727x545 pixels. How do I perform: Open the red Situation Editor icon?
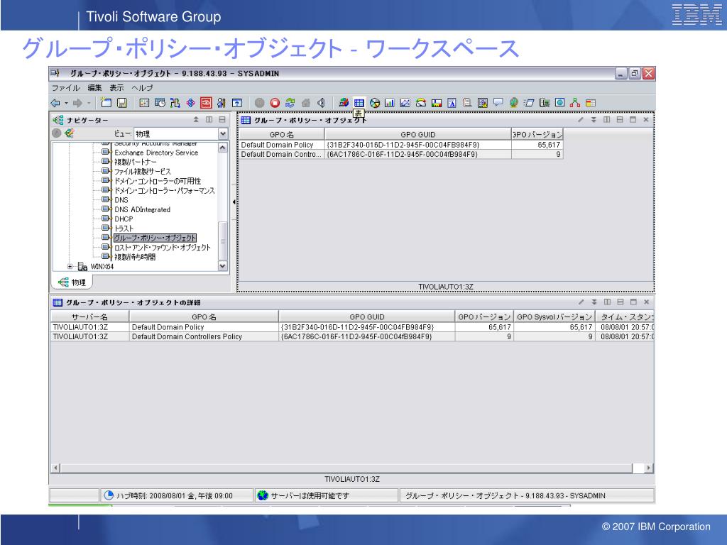[x=206, y=103]
